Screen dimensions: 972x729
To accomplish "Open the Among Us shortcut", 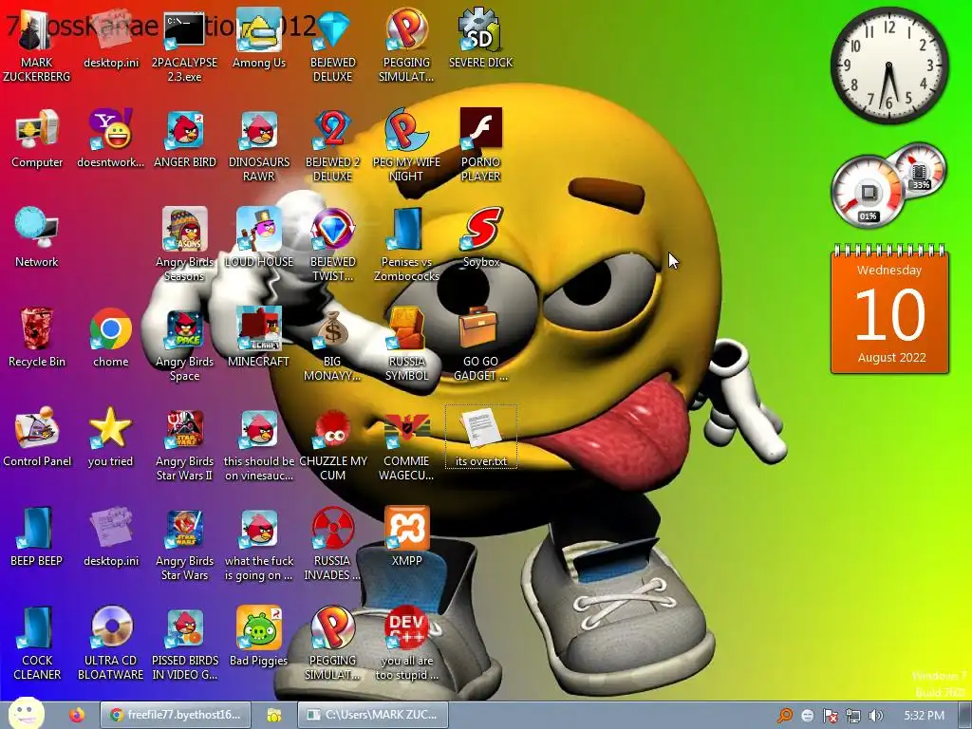I will pyautogui.click(x=258, y=39).
